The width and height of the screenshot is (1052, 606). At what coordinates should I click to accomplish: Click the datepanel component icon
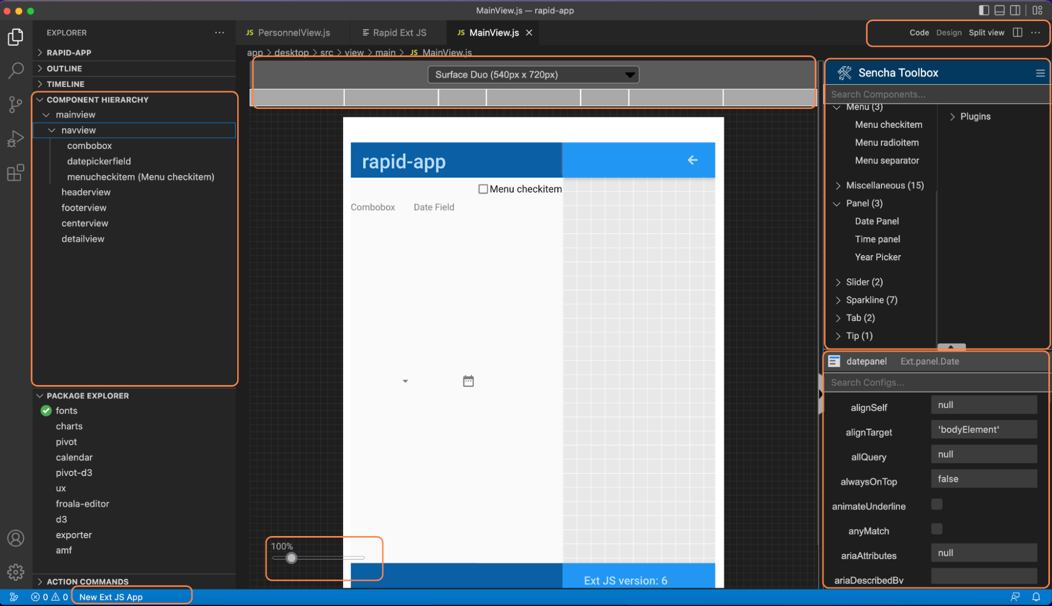[x=834, y=361]
